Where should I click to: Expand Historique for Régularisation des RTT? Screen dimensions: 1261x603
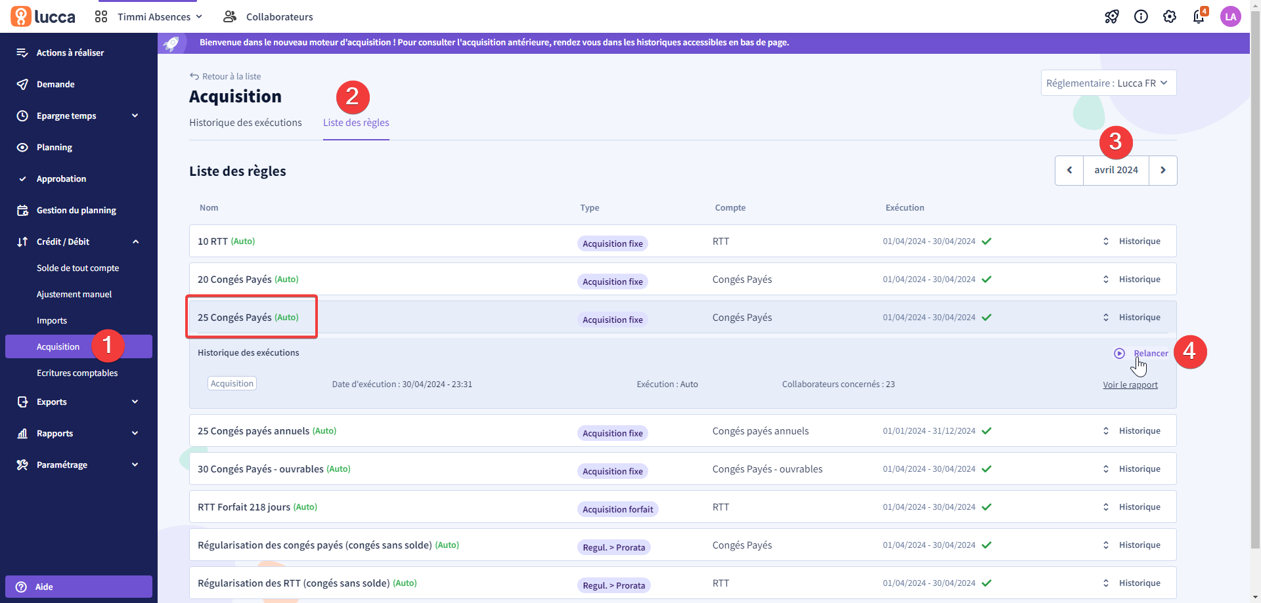click(x=1132, y=583)
